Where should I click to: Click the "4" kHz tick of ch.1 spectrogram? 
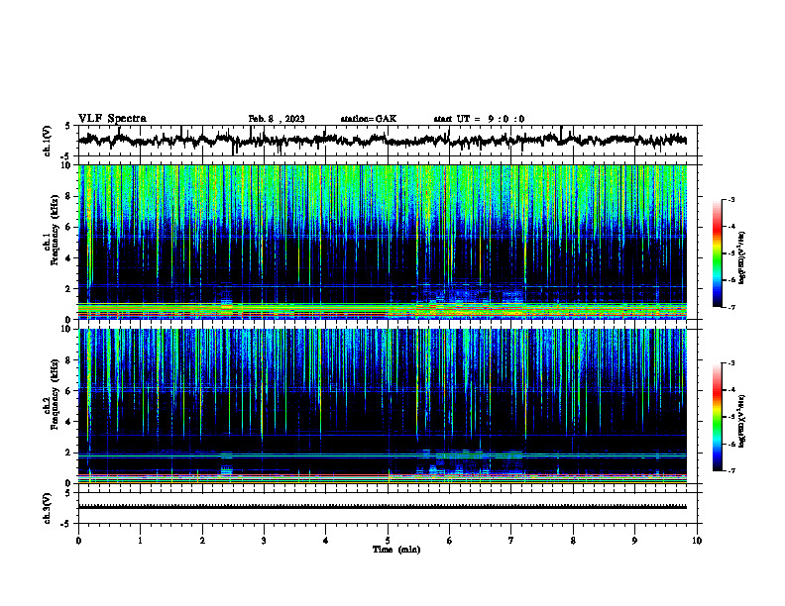tap(68, 258)
